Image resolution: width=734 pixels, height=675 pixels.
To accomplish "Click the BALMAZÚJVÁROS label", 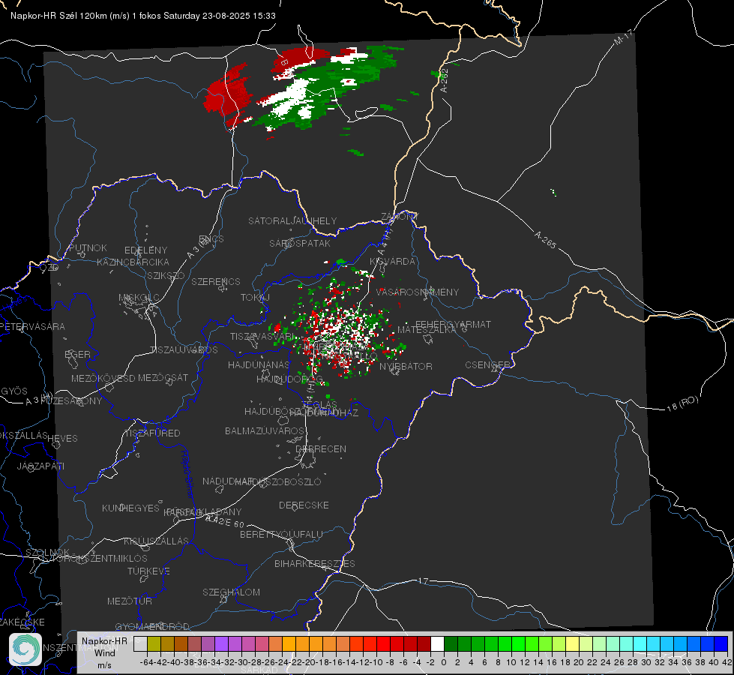I will [265, 430].
